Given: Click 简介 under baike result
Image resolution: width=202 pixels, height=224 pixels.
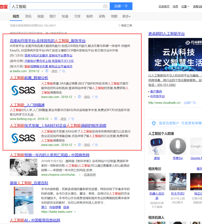Looking at the screenshot, I should click(x=44, y=207).
